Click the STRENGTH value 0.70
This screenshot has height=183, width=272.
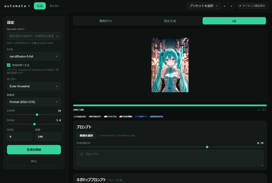click(x=260, y=143)
